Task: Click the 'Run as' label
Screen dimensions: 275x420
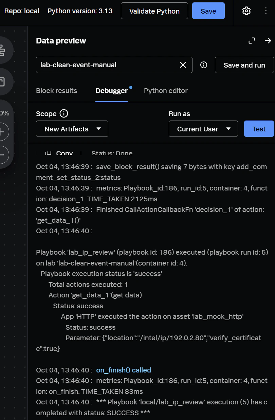Action: [x=179, y=114]
